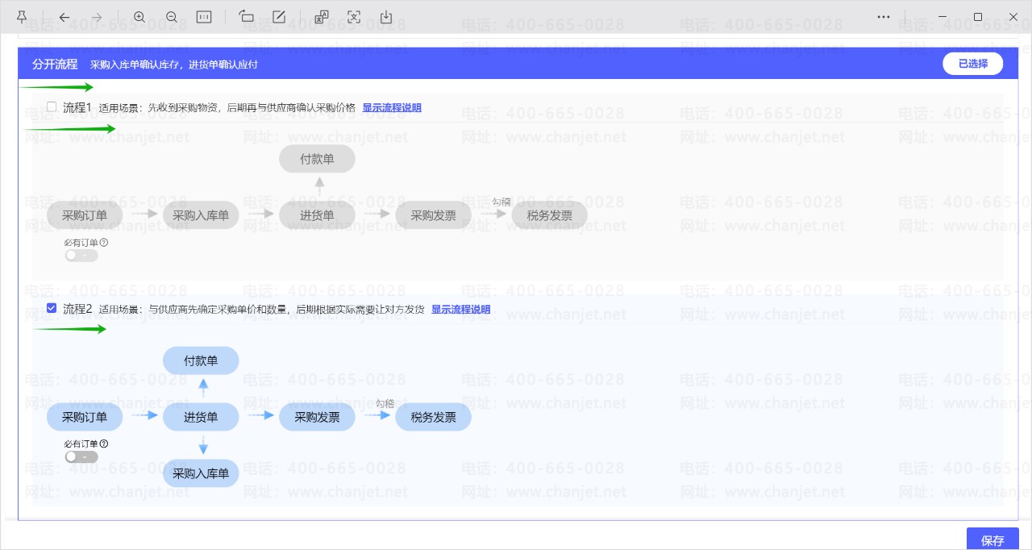The height and width of the screenshot is (550, 1032).
Task: Select the 税务发票 node in 流程1
Action: click(x=549, y=215)
